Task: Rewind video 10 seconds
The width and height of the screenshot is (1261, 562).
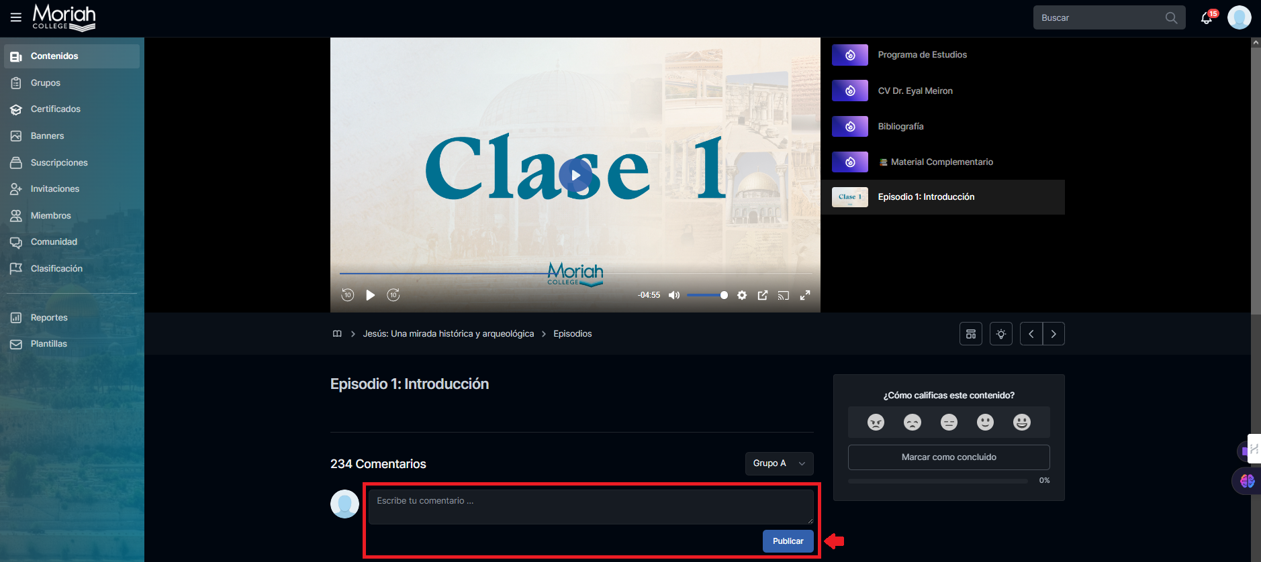Action: (x=348, y=295)
